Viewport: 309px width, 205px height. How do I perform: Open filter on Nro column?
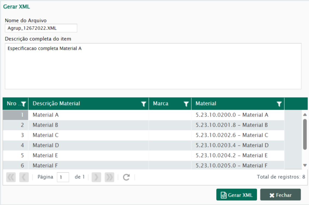pos(24,104)
